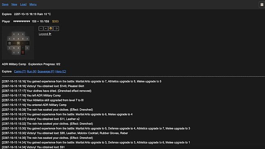The height and width of the screenshot is (149, 265).
Task: Open the clipboard icon at top right
Action: coord(262,4)
